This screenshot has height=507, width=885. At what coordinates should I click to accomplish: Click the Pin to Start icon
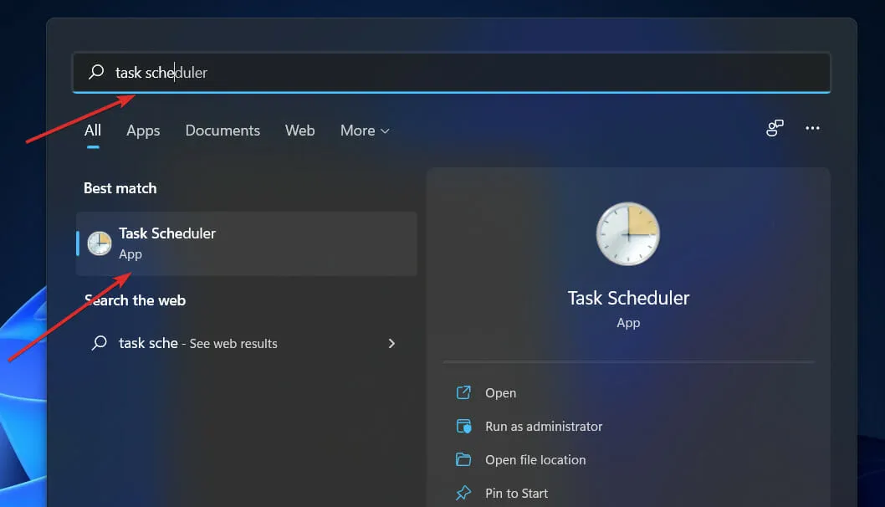click(x=463, y=493)
